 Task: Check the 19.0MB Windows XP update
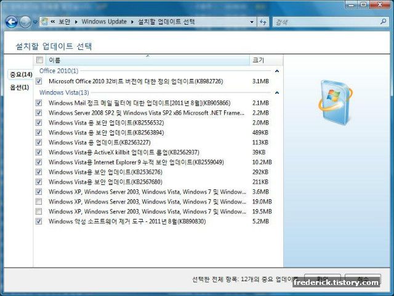click(39, 202)
